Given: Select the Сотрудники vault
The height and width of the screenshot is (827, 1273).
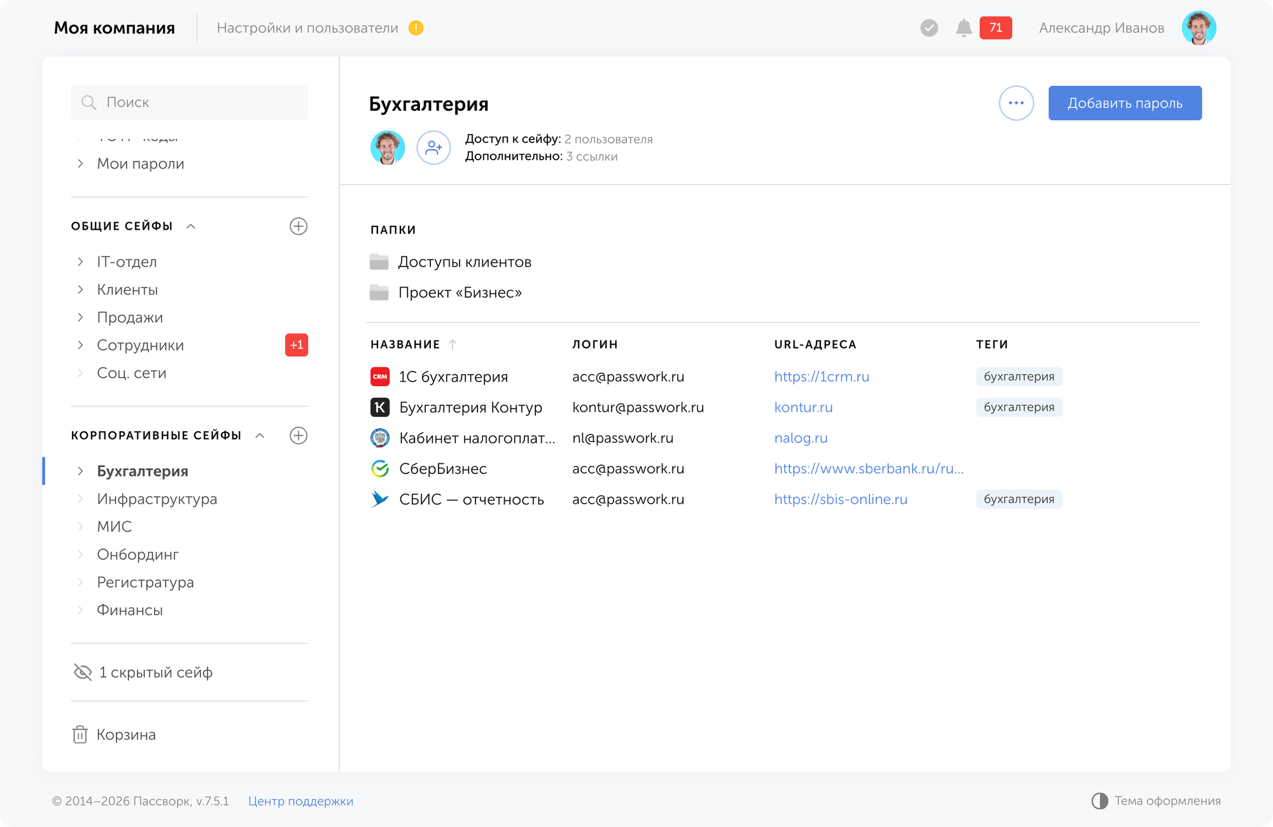Looking at the screenshot, I should pos(140,345).
